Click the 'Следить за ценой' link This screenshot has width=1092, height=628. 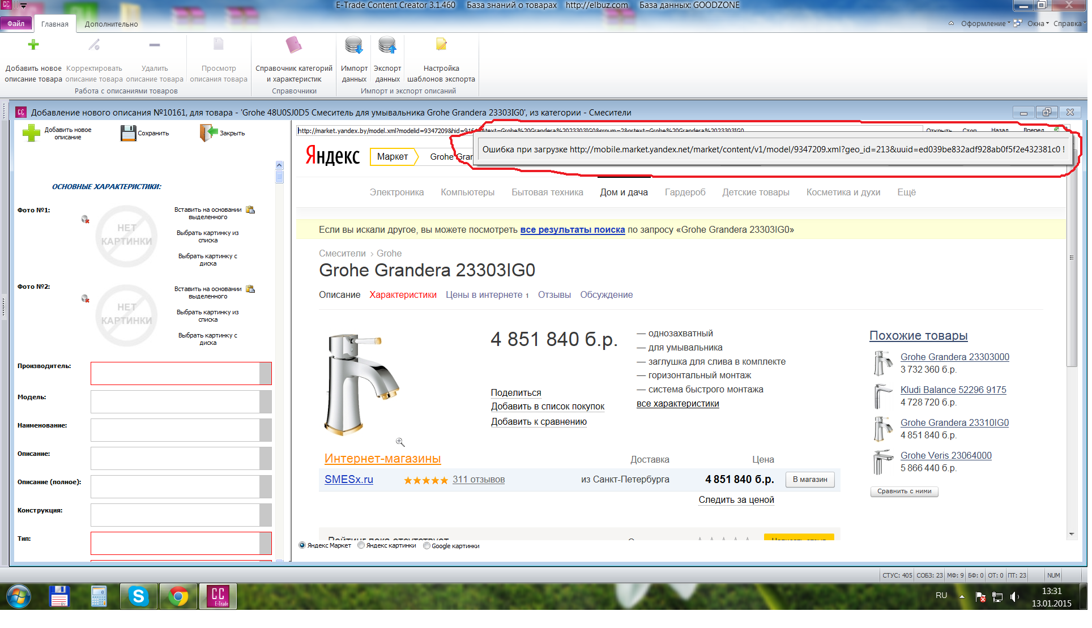(736, 499)
